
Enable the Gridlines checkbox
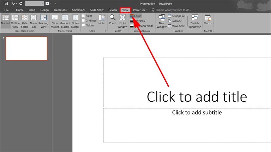point(83,21)
